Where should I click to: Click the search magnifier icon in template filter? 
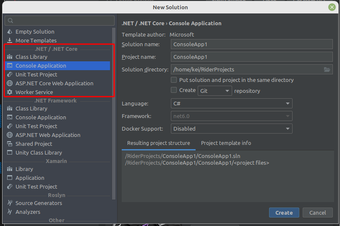coord(10,21)
